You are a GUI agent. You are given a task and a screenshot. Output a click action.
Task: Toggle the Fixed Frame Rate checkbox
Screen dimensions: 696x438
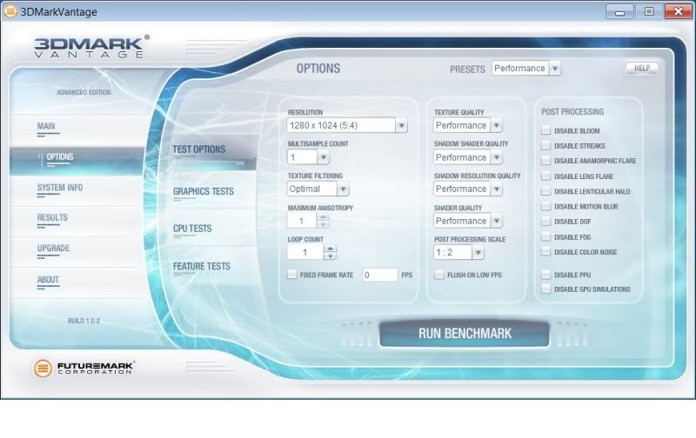point(292,275)
